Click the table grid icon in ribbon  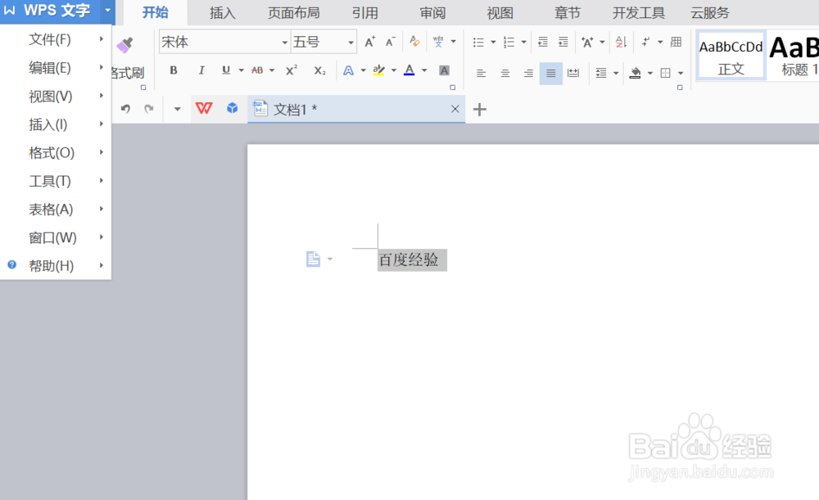[x=676, y=42]
